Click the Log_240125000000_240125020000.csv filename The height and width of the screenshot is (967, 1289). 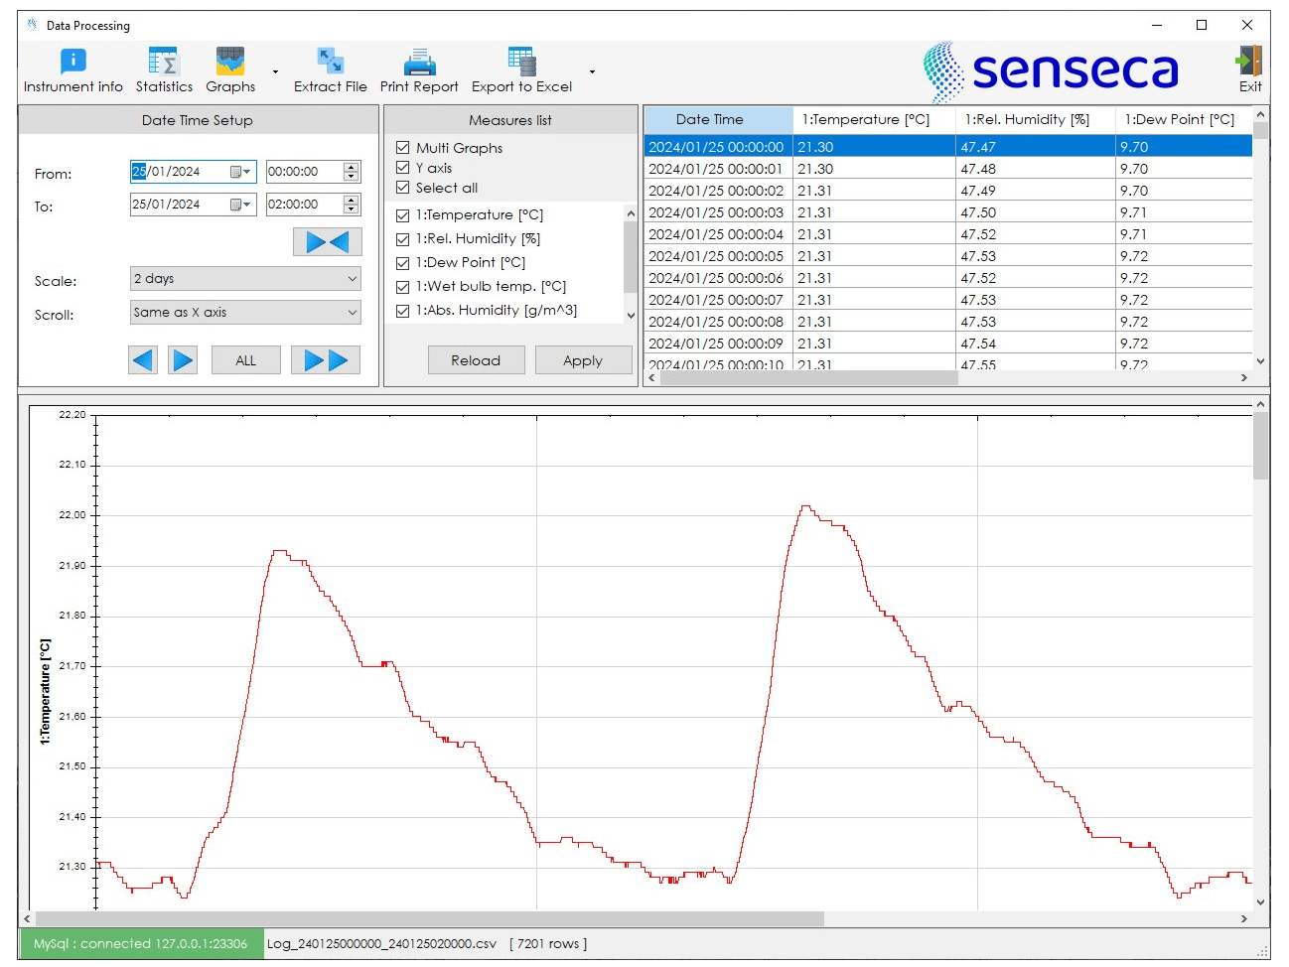[381, 944]
